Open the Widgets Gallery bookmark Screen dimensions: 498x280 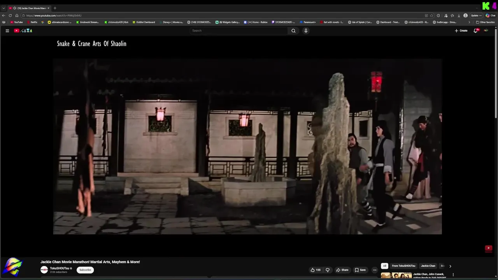coord(228,22)
